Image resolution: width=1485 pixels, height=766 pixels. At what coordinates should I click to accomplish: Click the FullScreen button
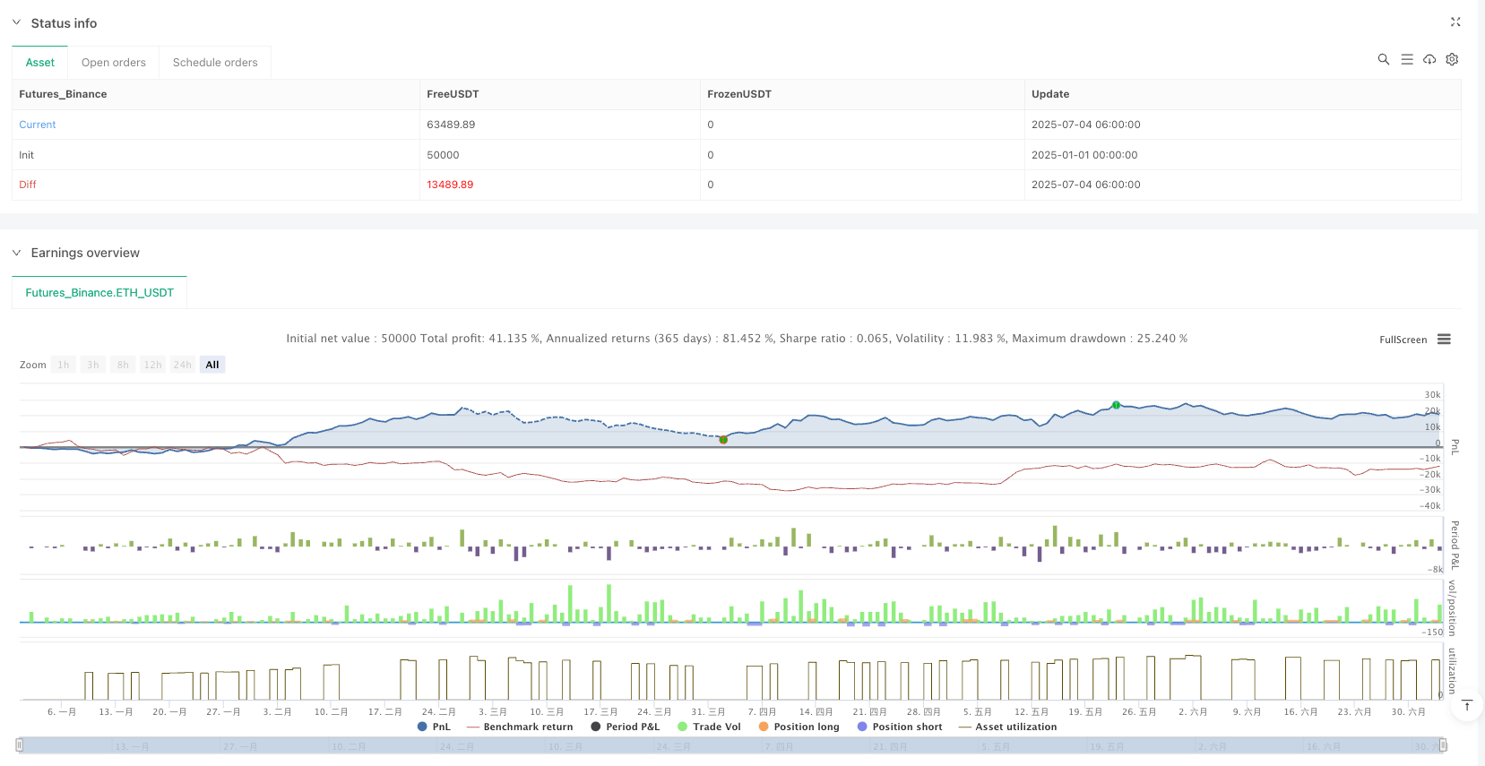click(1403, 340)
